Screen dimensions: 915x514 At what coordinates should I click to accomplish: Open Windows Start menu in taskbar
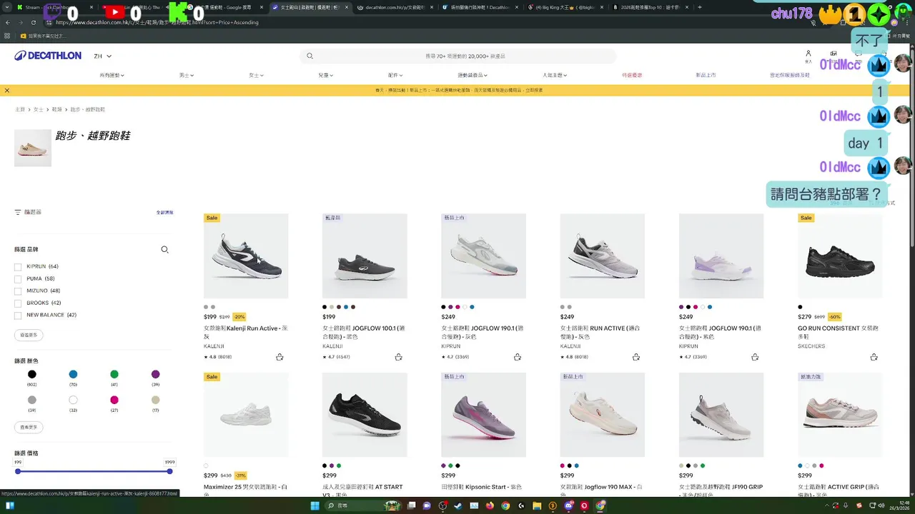(x=315, y=505)
